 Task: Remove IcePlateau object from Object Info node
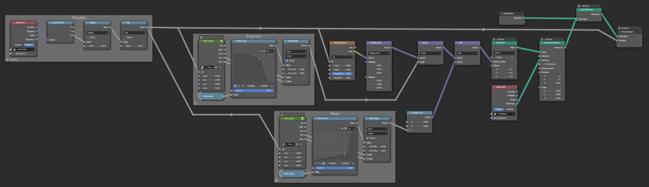coord(513,114)
